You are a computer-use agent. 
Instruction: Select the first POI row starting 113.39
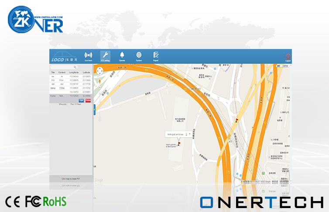(x=71, y=76)
